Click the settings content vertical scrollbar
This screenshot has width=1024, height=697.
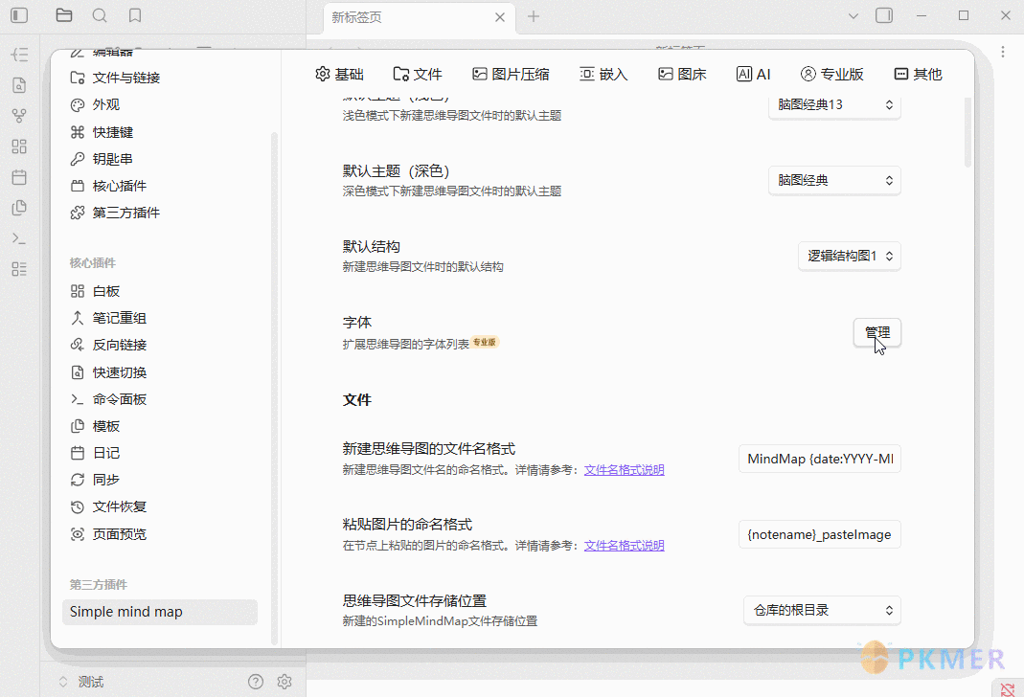(967, 132)
